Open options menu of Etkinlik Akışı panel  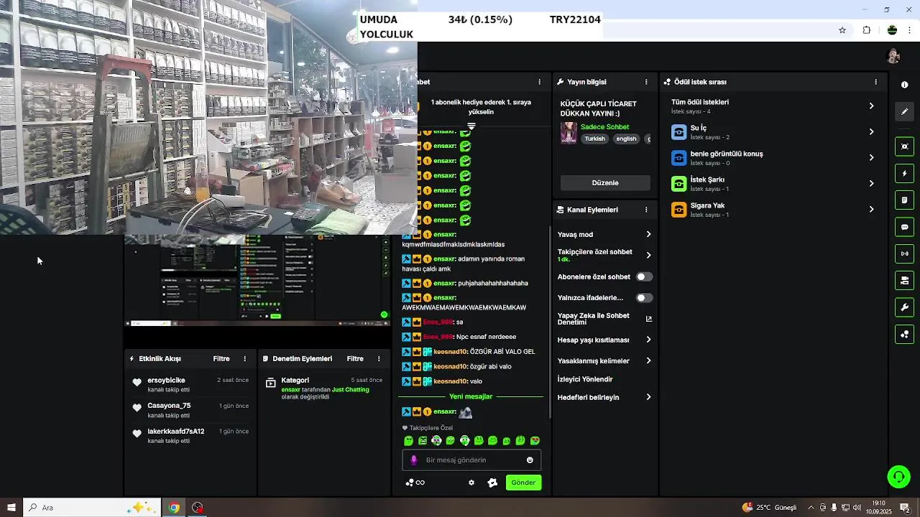tap(244, 358)
